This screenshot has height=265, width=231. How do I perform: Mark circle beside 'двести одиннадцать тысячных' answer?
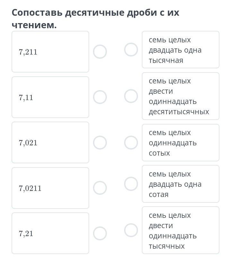click(x=131, y=230)
